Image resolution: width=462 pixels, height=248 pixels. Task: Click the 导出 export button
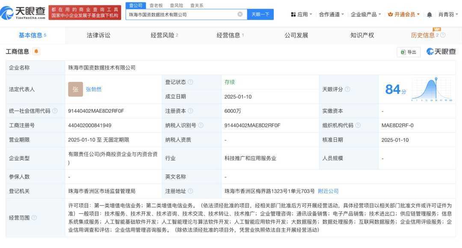[x=409, y=52]
